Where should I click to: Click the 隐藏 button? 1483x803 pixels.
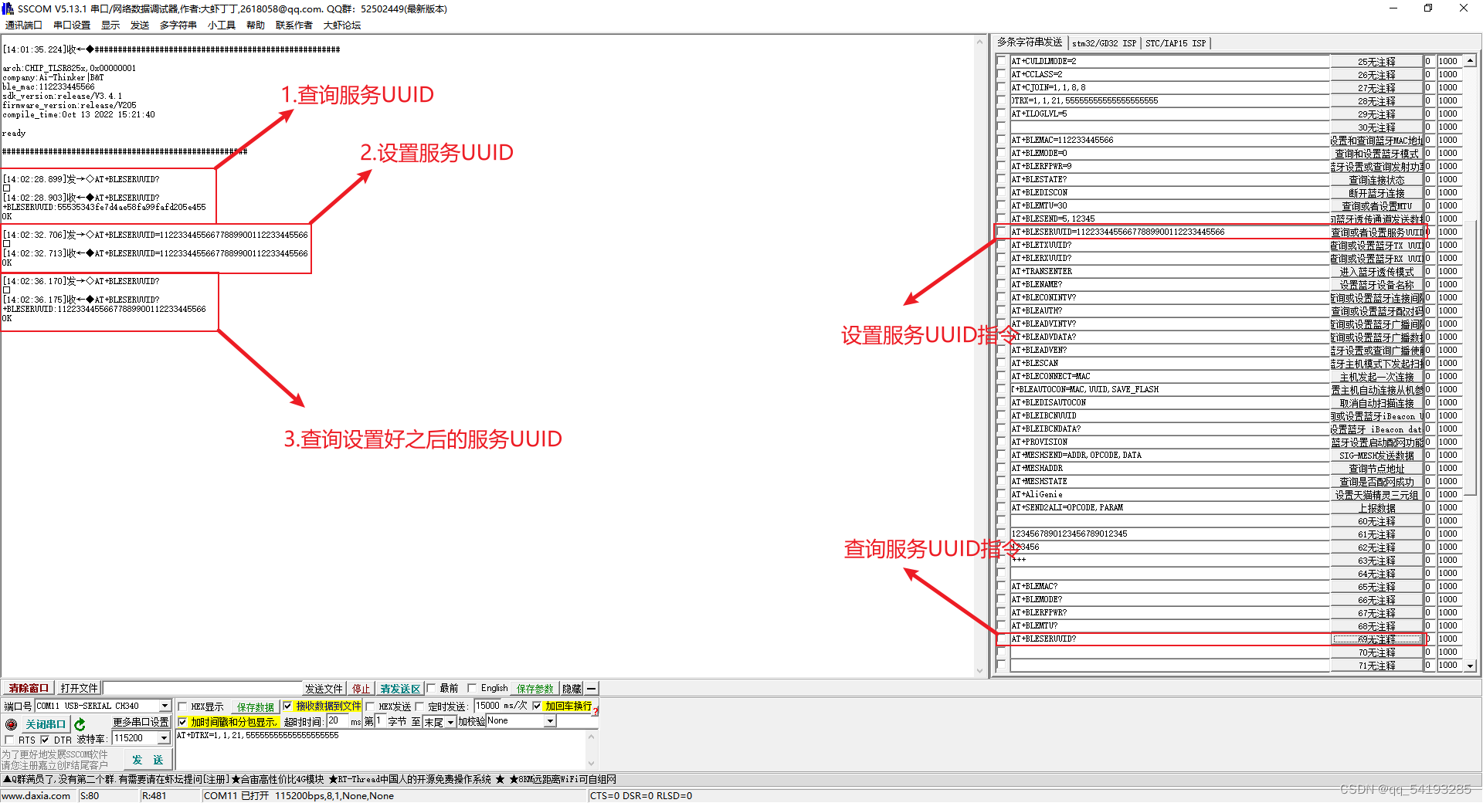[x=572, y=689]
